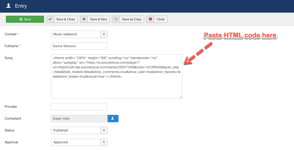Open the Approval dropdown
This screenshot has width=294, height=150.
point(104,142)
